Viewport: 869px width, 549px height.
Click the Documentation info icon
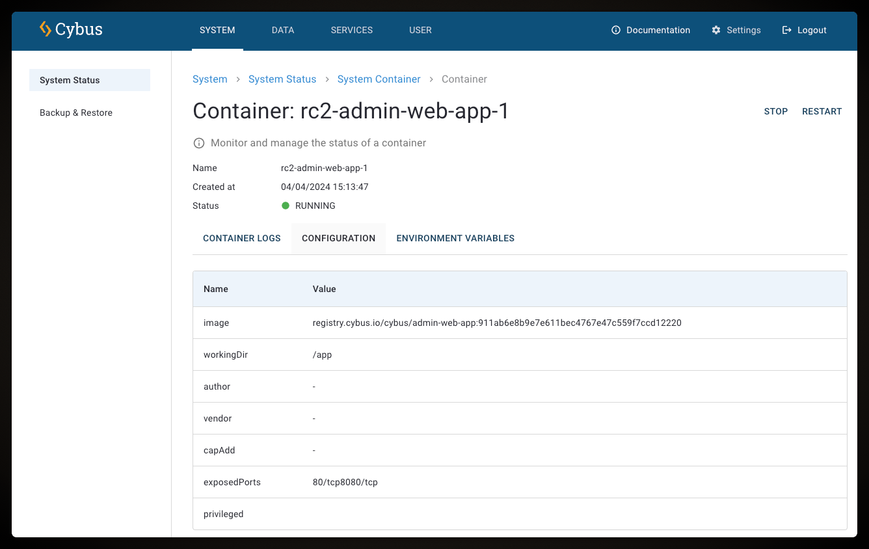(616, 30)
